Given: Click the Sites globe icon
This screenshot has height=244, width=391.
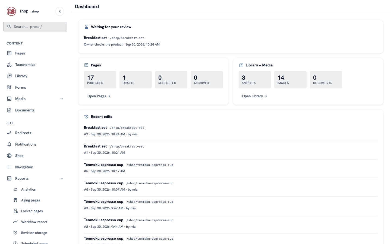Looking at the screenshot, I should 9,156.
